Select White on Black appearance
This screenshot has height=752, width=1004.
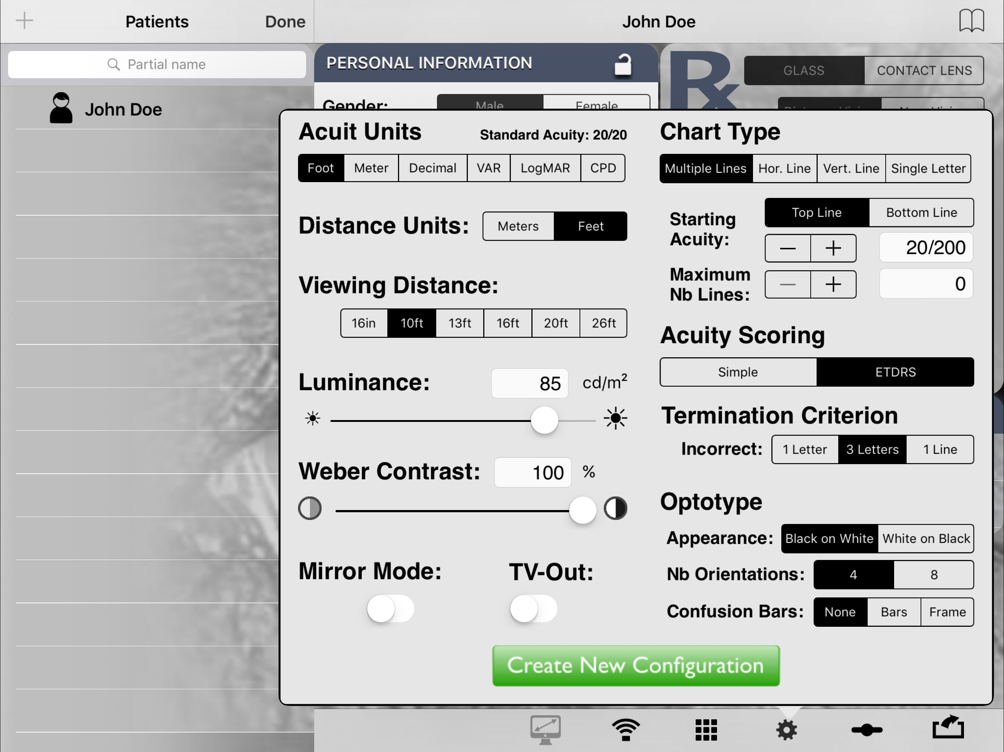coord(925,538)
